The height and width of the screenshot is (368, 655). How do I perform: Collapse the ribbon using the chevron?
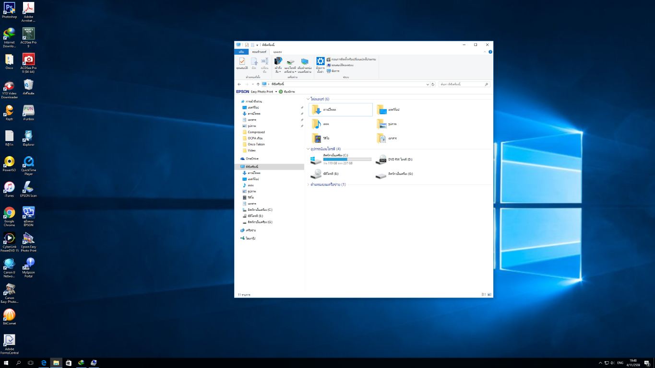485,52
